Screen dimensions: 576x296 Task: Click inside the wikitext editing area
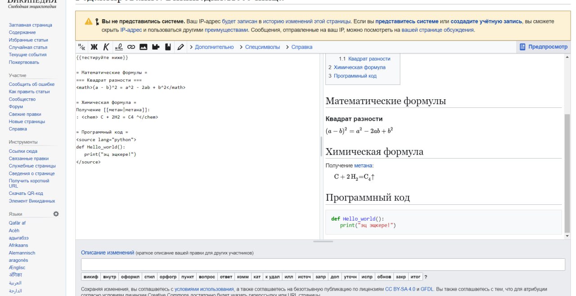pyautogui.click(x=198, y=146)
